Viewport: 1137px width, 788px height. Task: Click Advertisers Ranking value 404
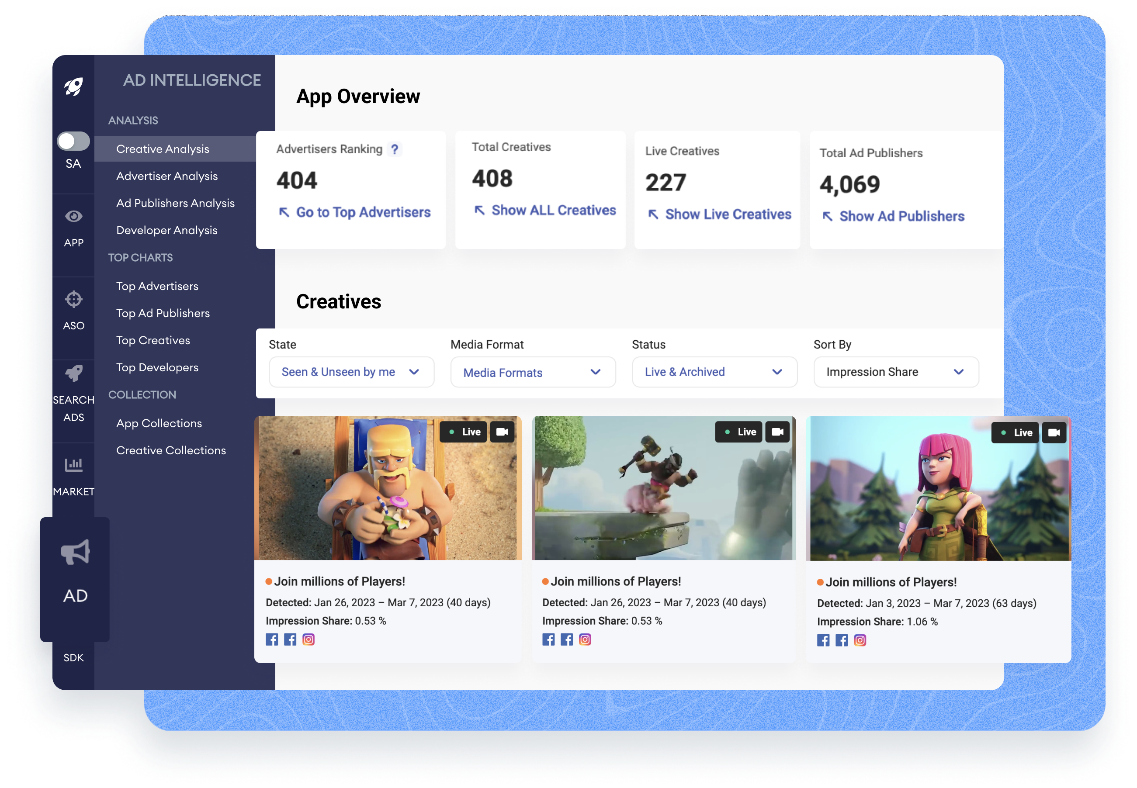tap(297, 181)
